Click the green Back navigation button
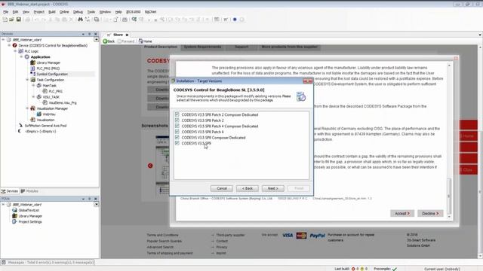Viewport: 483px width, 271px height. 109,41
